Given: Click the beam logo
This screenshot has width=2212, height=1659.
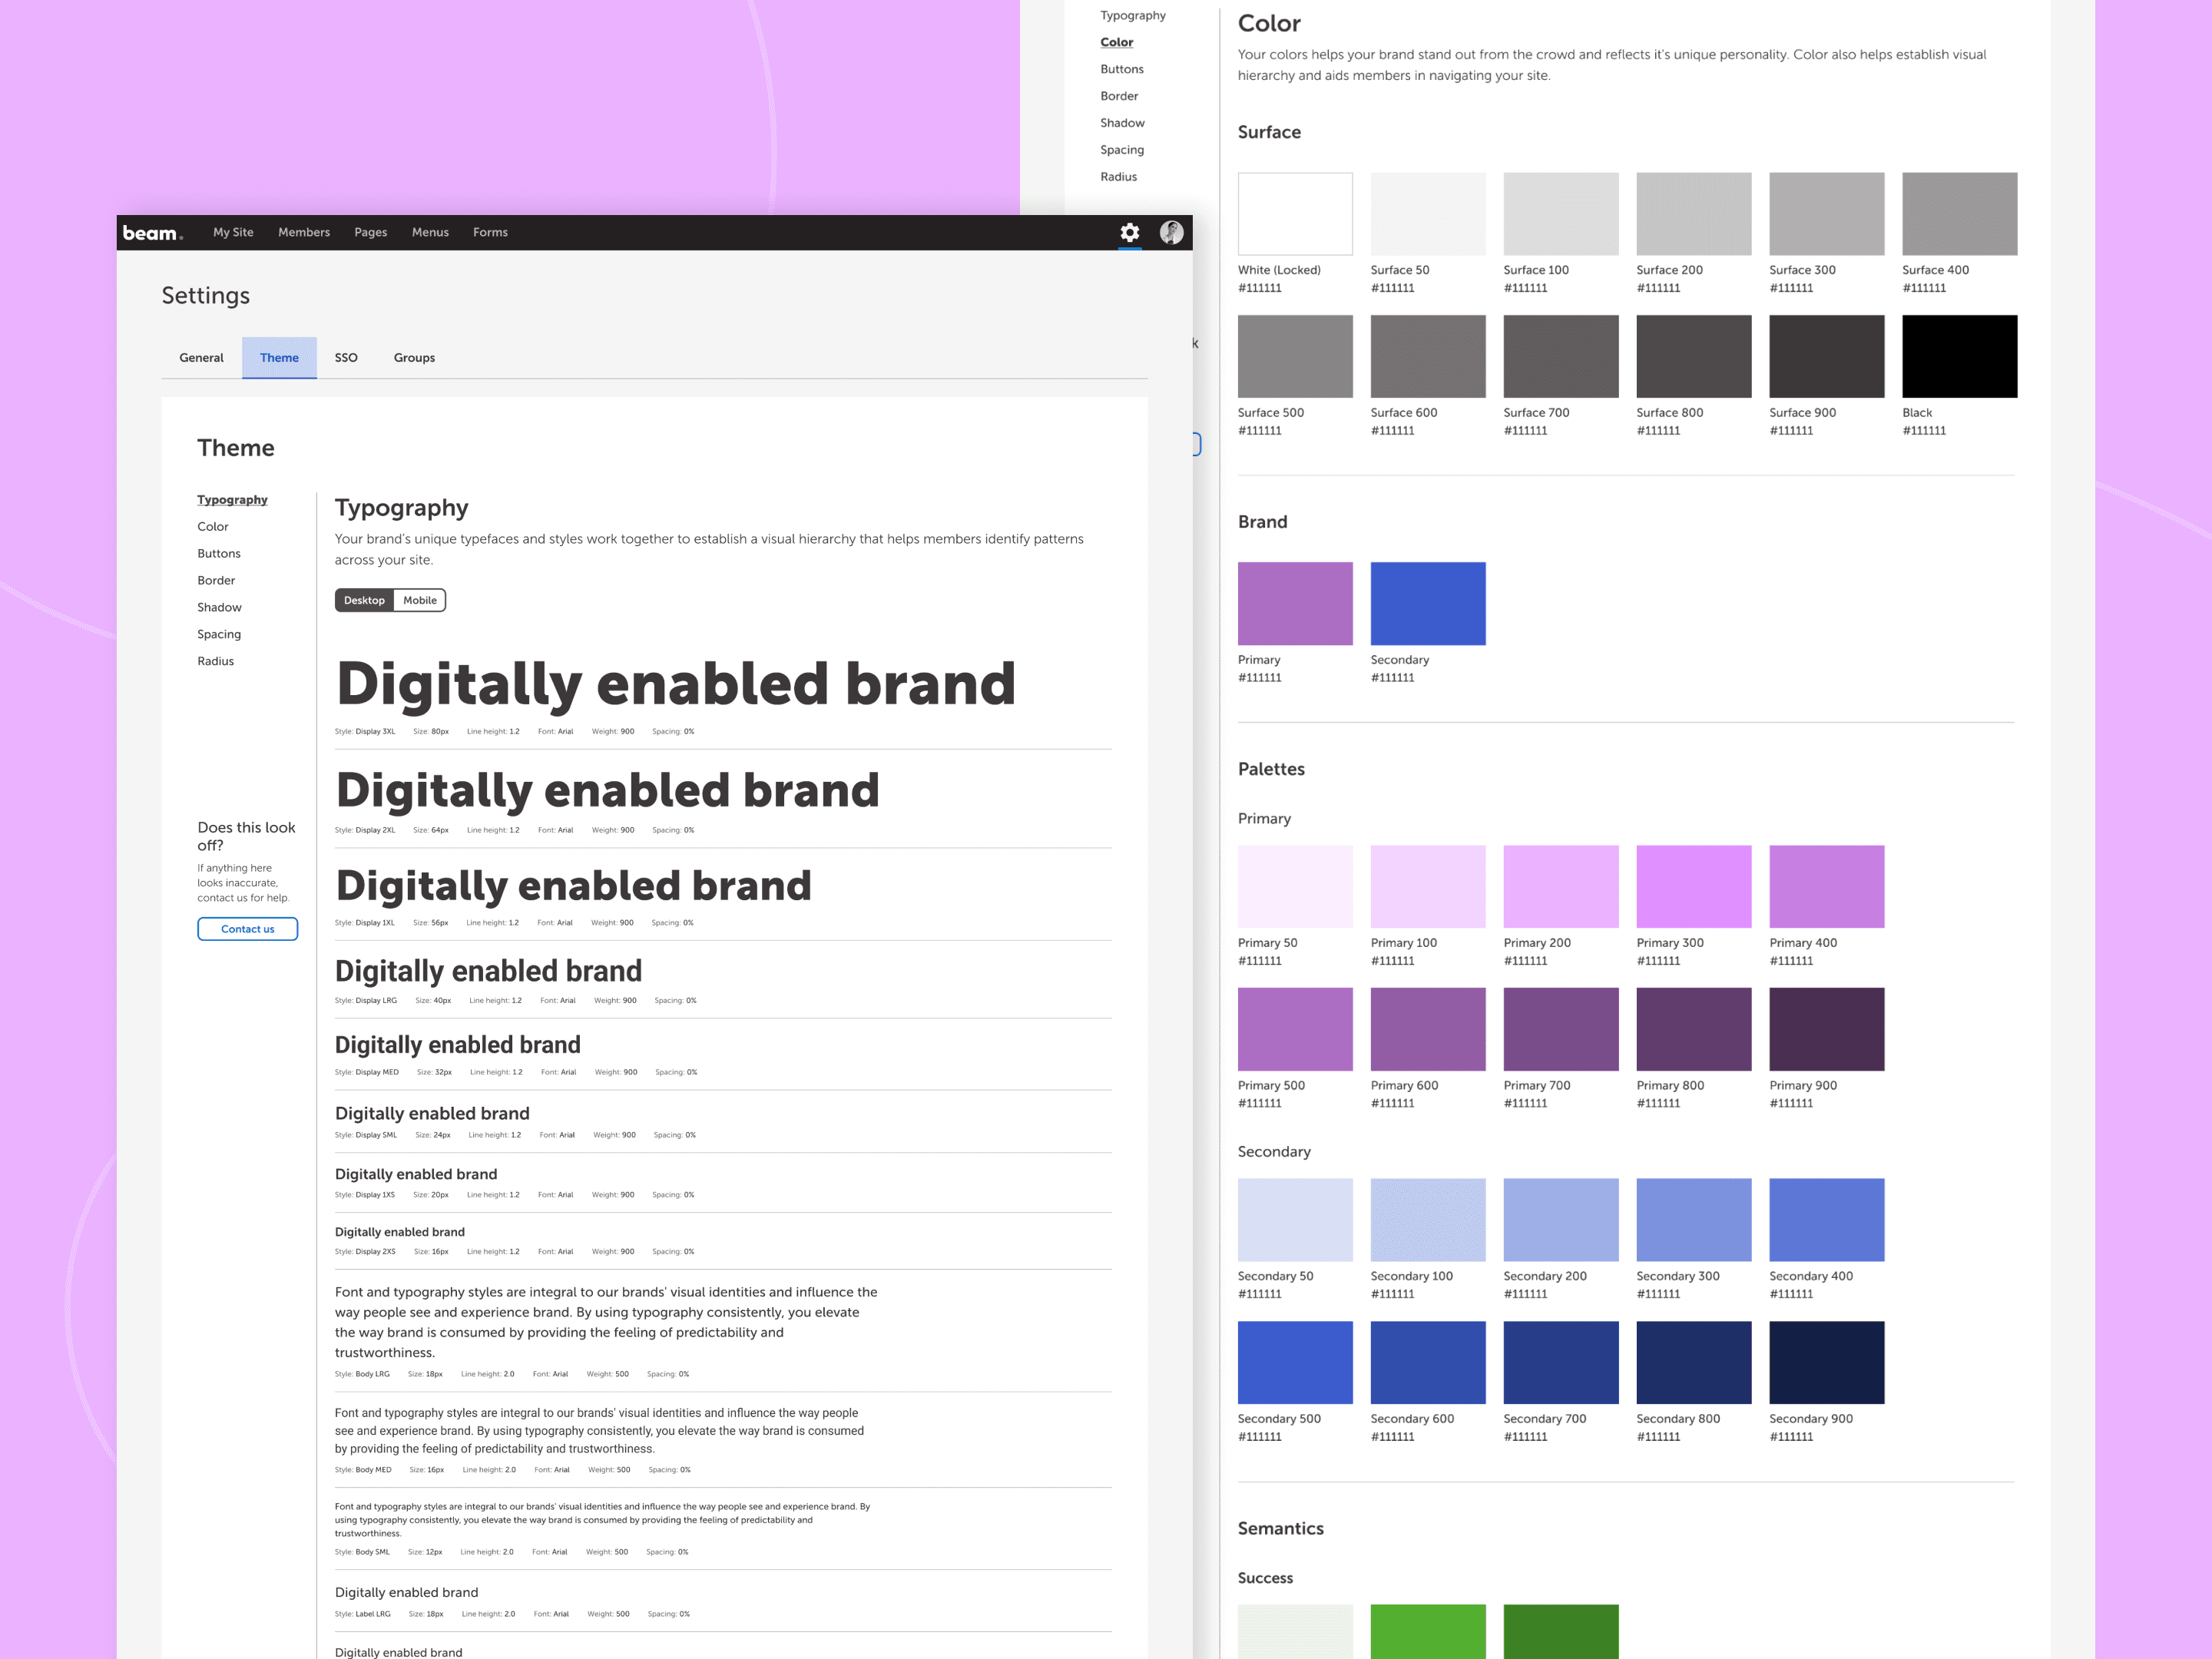Looking at the screenshot, I should (x=152, y=233).
